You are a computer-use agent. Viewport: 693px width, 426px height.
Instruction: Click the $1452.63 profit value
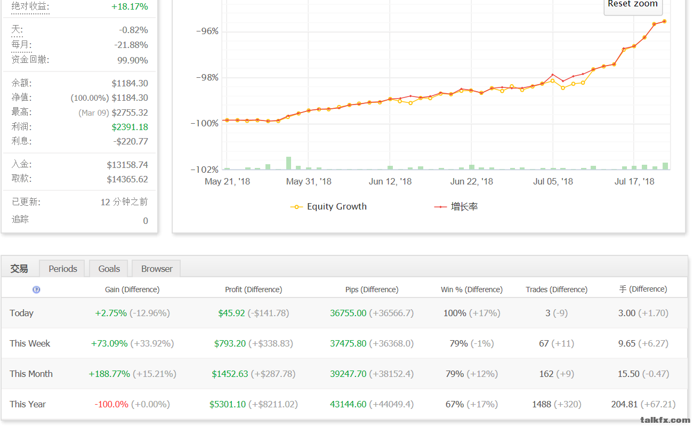[x=230, y=374]
